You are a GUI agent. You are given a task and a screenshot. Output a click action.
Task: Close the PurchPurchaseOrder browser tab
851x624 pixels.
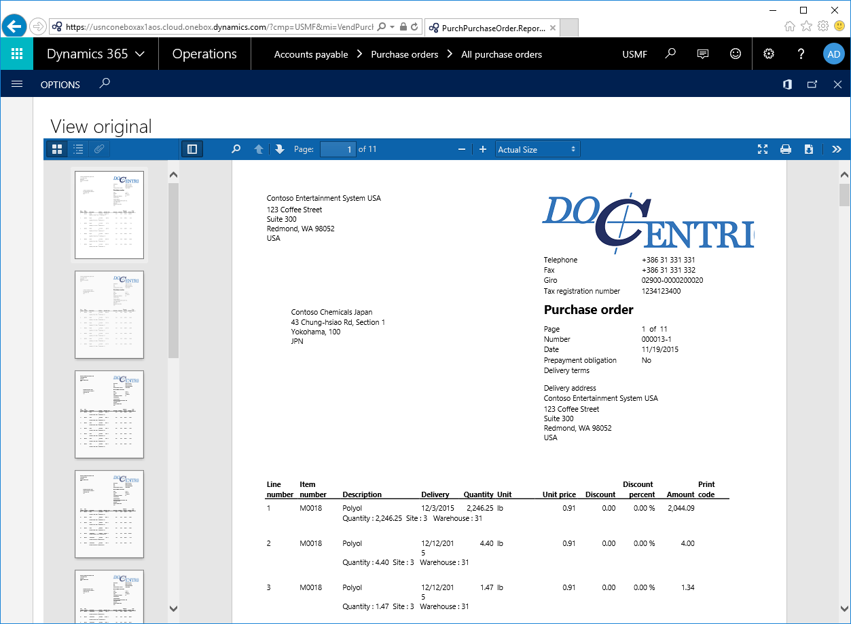pos(553,28)
